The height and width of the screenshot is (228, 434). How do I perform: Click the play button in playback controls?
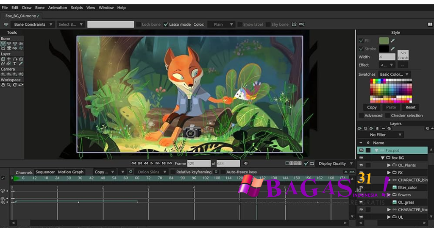(x=152, y=163)
